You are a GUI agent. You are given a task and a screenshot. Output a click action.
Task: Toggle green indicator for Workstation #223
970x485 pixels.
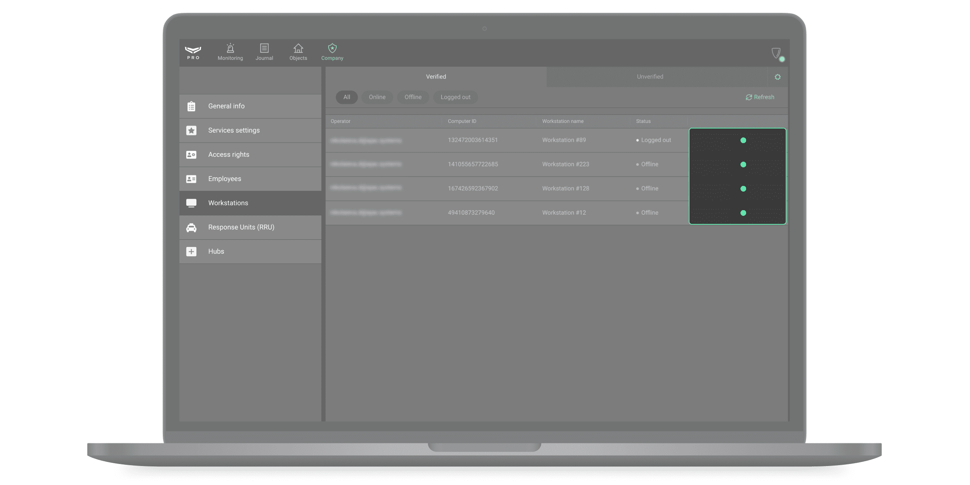(x=743, y=164)
